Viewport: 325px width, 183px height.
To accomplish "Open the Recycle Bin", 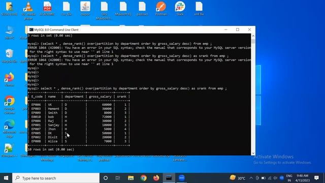I will (9, 56).
